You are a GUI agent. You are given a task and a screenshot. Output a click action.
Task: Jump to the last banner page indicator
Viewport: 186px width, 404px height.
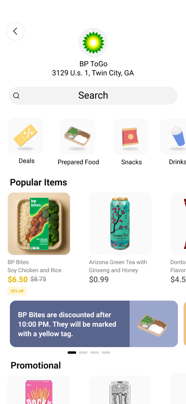click(x=106, y=352)
